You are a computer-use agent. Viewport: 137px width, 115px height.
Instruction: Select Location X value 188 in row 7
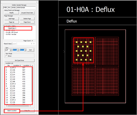[14, 81]
